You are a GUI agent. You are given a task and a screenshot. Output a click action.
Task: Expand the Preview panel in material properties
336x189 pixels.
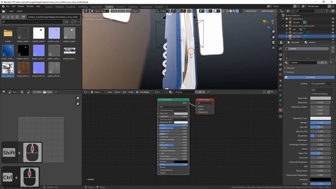click(290, 68)
